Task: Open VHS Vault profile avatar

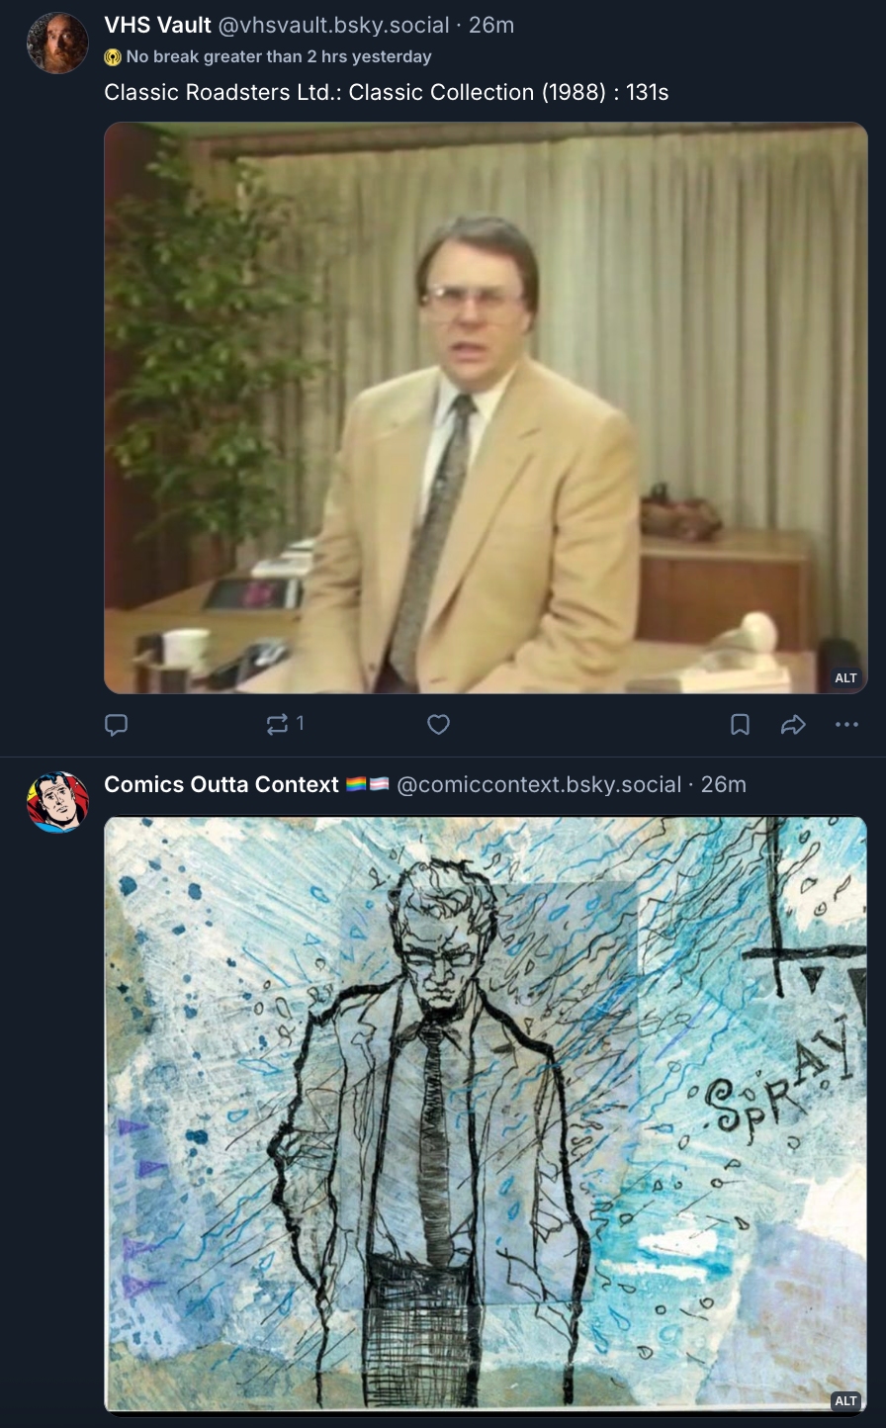Action: coord(57,43)
